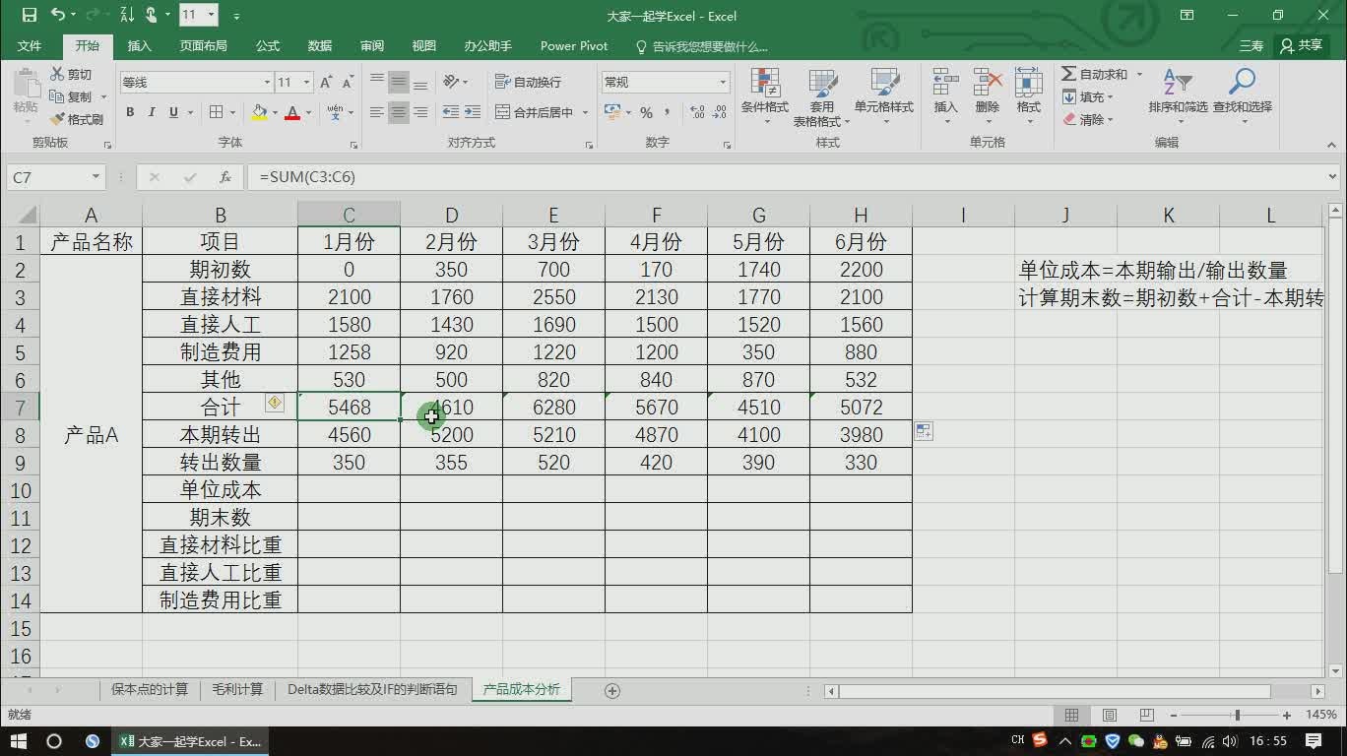Undo the last action

[58, 15]
